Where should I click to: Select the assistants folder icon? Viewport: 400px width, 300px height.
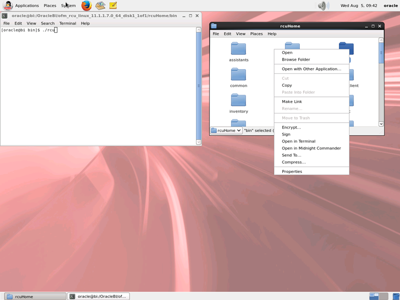[x=238, y=49]
